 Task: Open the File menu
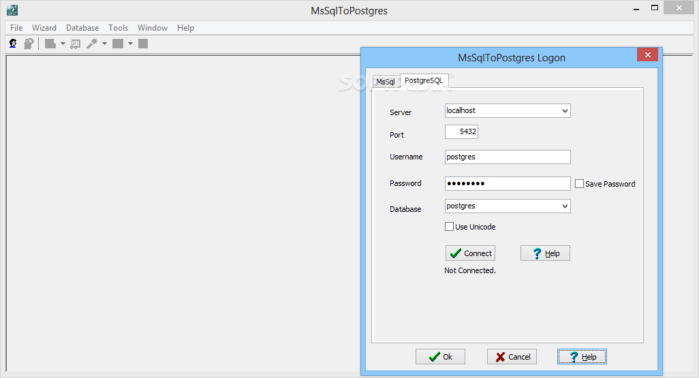[x=16, y=28]
